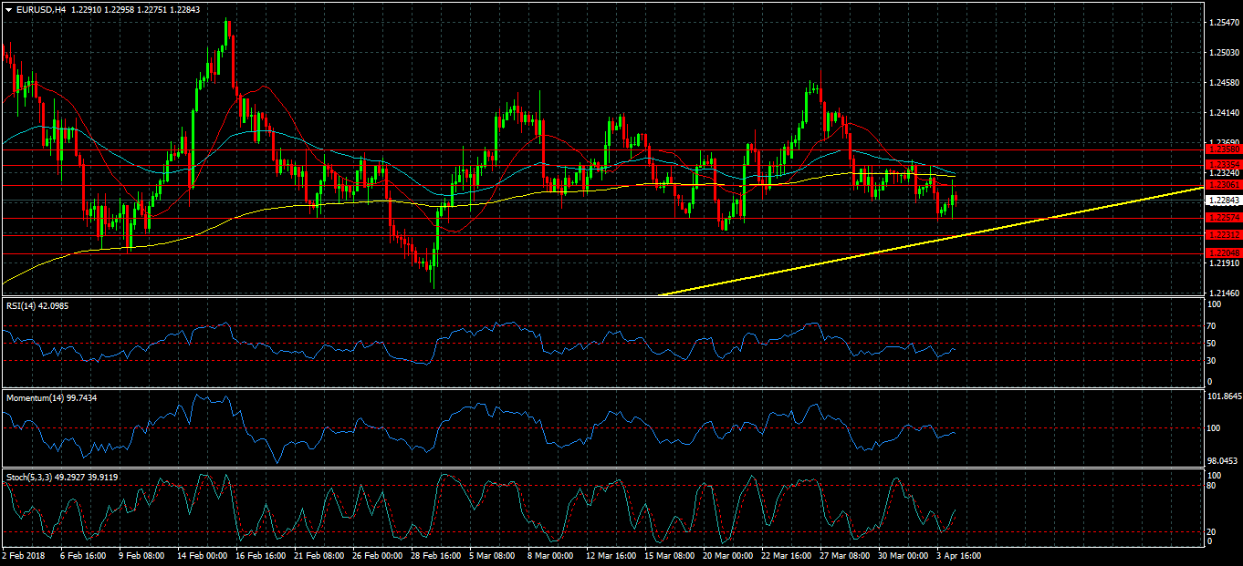Click the 1.21460 label on price scale
This screenshot has width=1243, height=566.
point(1221,293)
